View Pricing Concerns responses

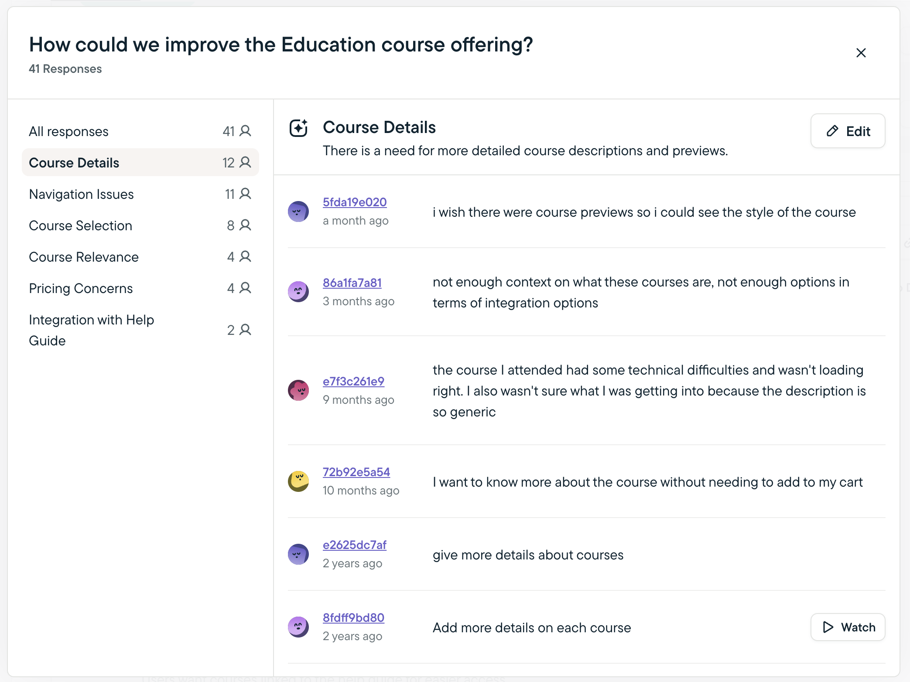pyautogui.click(x=140, y=288)
